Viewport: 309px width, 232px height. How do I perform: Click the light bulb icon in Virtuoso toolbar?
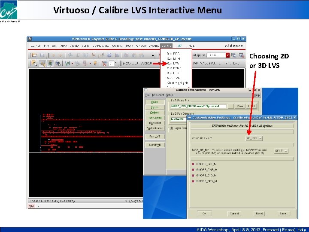pos(95,63)
